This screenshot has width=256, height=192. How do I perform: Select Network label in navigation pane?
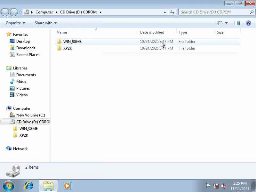tap(20, 149)
